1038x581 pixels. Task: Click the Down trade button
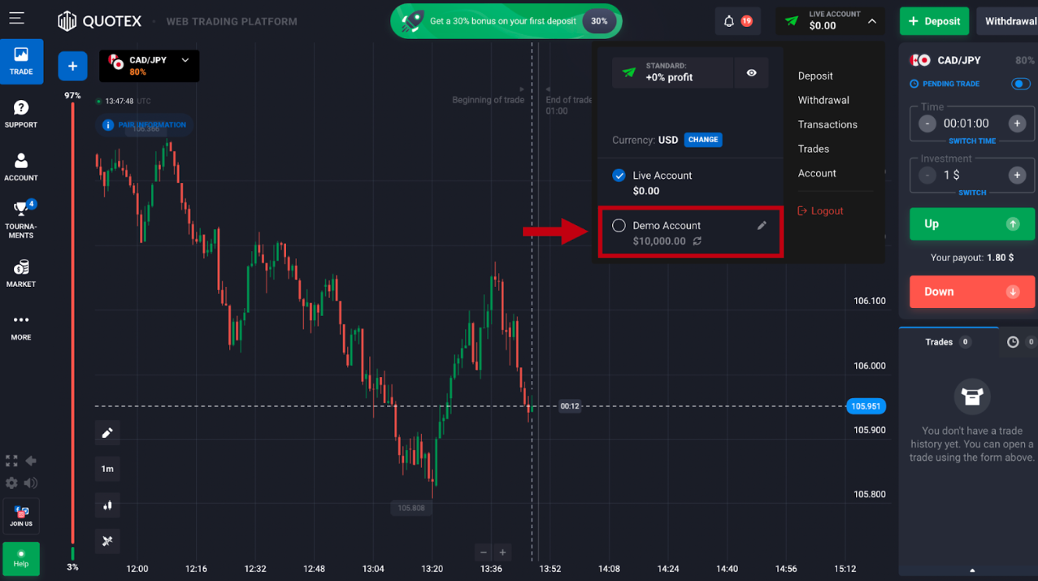click(972, 292)
